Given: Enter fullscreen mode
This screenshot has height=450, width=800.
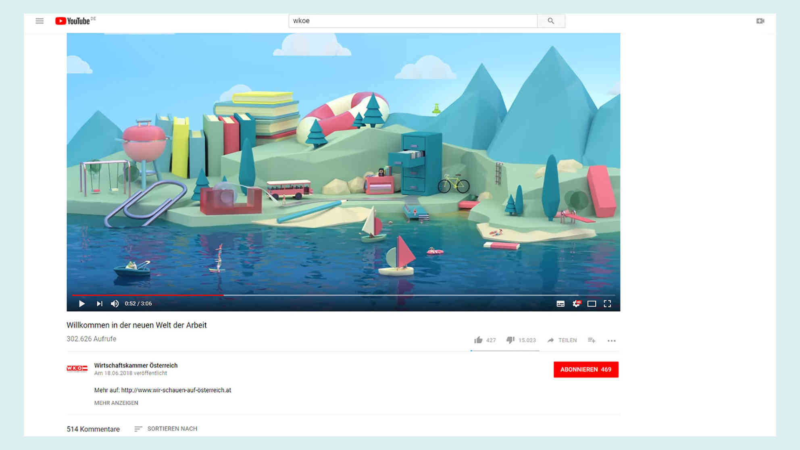Looking at the screenshot, I should point(607,304).
